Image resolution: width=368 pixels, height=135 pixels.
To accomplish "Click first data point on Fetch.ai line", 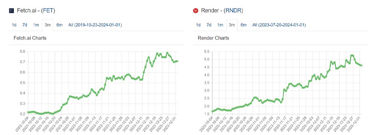I will (28, 112).
